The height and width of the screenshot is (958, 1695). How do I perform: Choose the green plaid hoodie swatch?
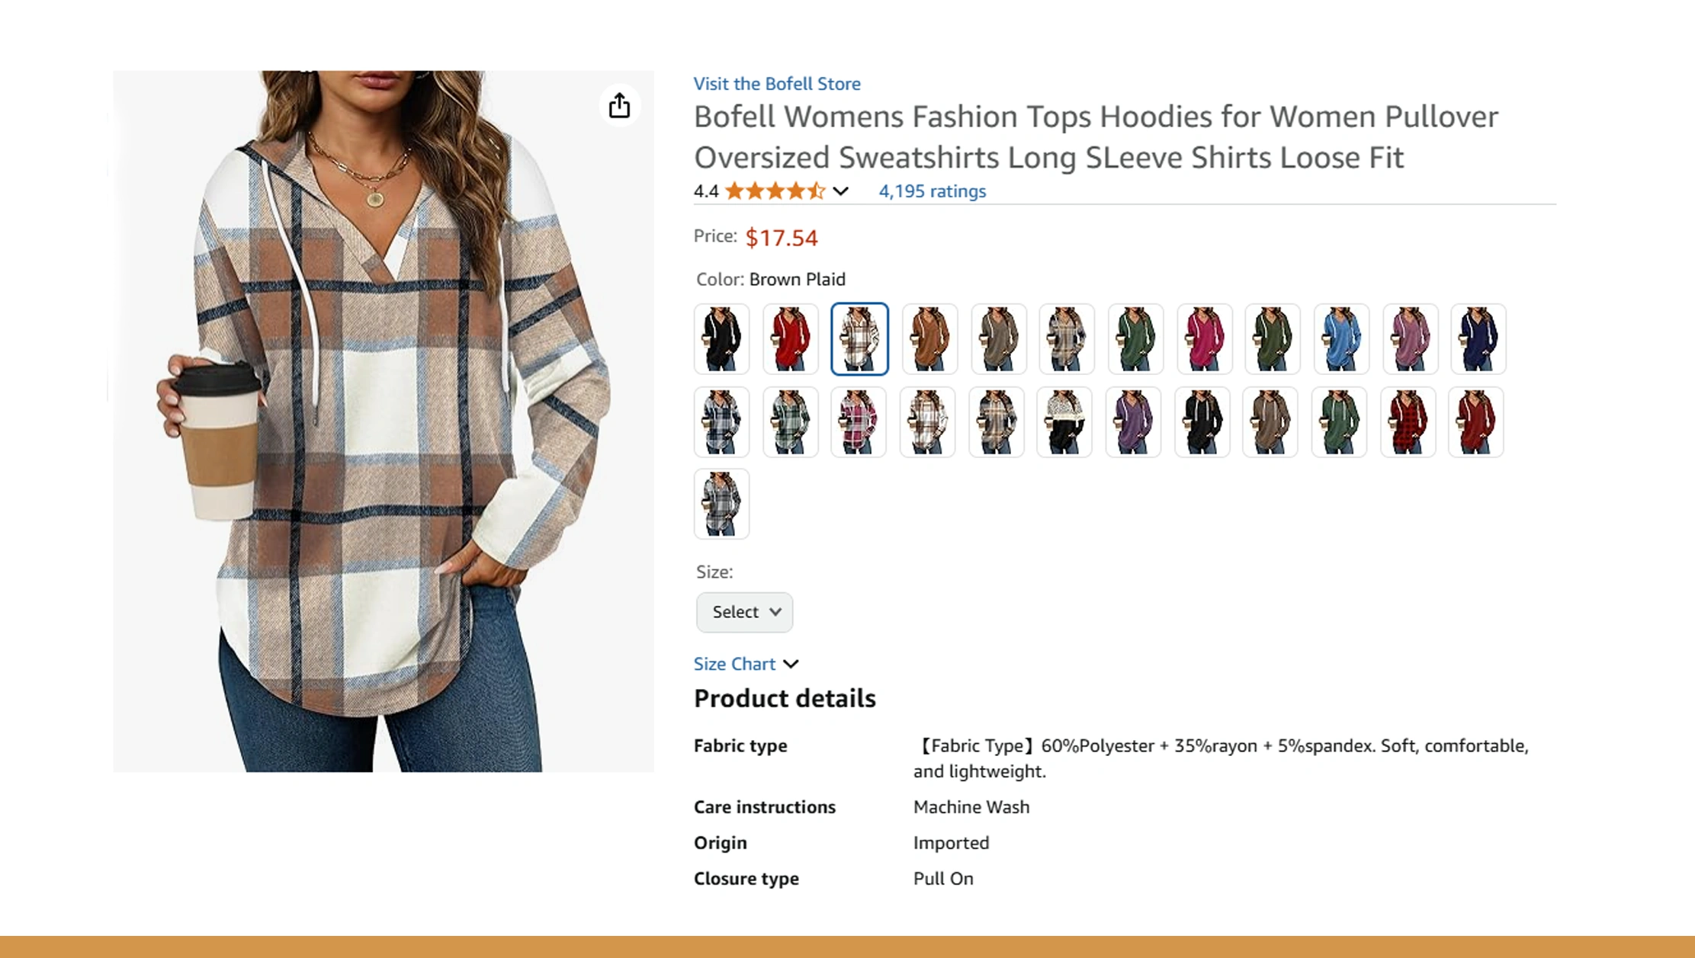tap(790, 421)
